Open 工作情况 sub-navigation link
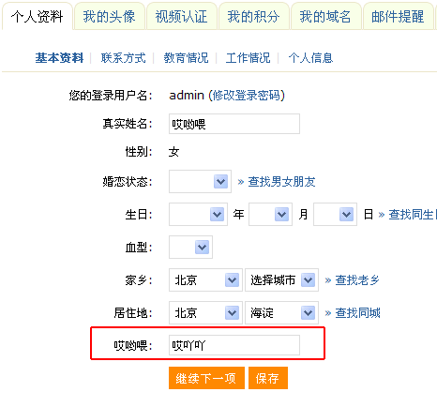Viewport: 437px width, 407px height. pos(249,58)
